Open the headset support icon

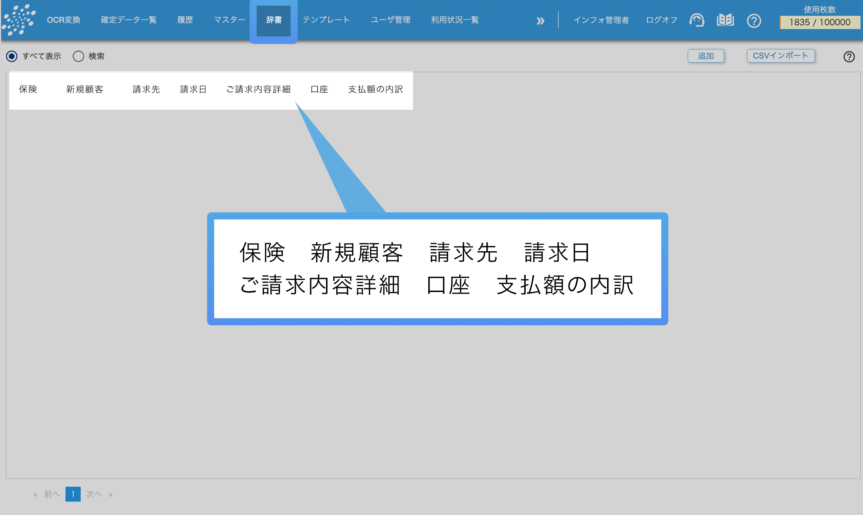pyautogui.click(x=697, y=21)
